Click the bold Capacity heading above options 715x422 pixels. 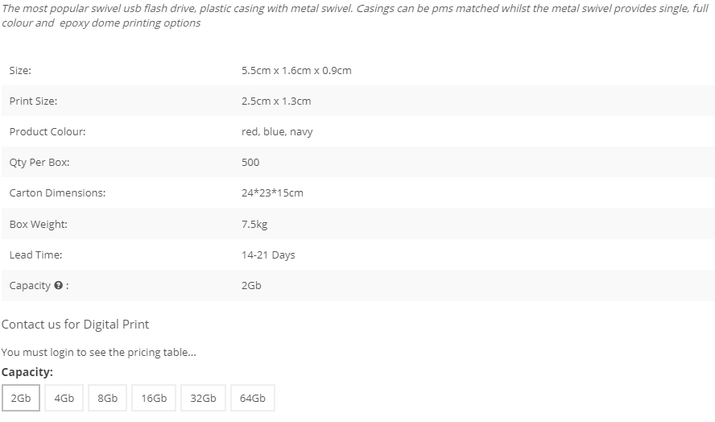point(27,372)
